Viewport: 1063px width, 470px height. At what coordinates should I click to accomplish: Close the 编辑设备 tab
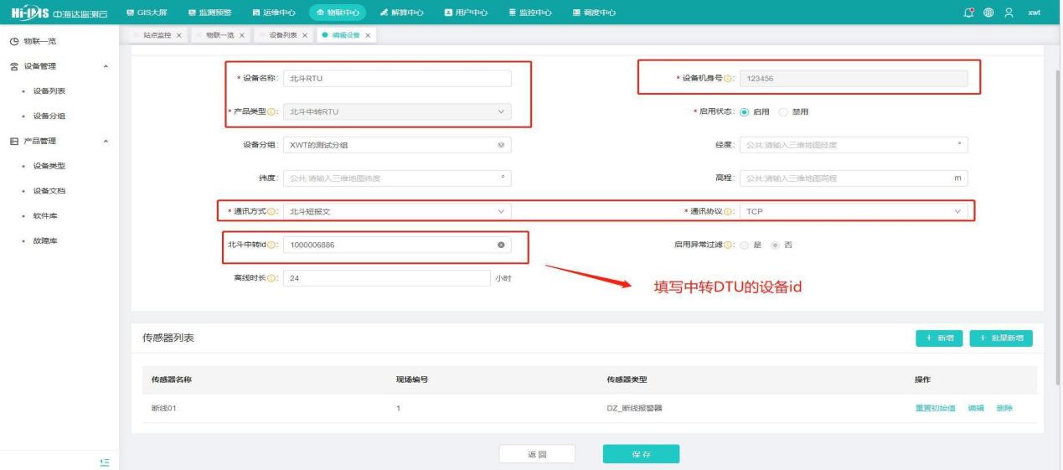pos(368,34)
